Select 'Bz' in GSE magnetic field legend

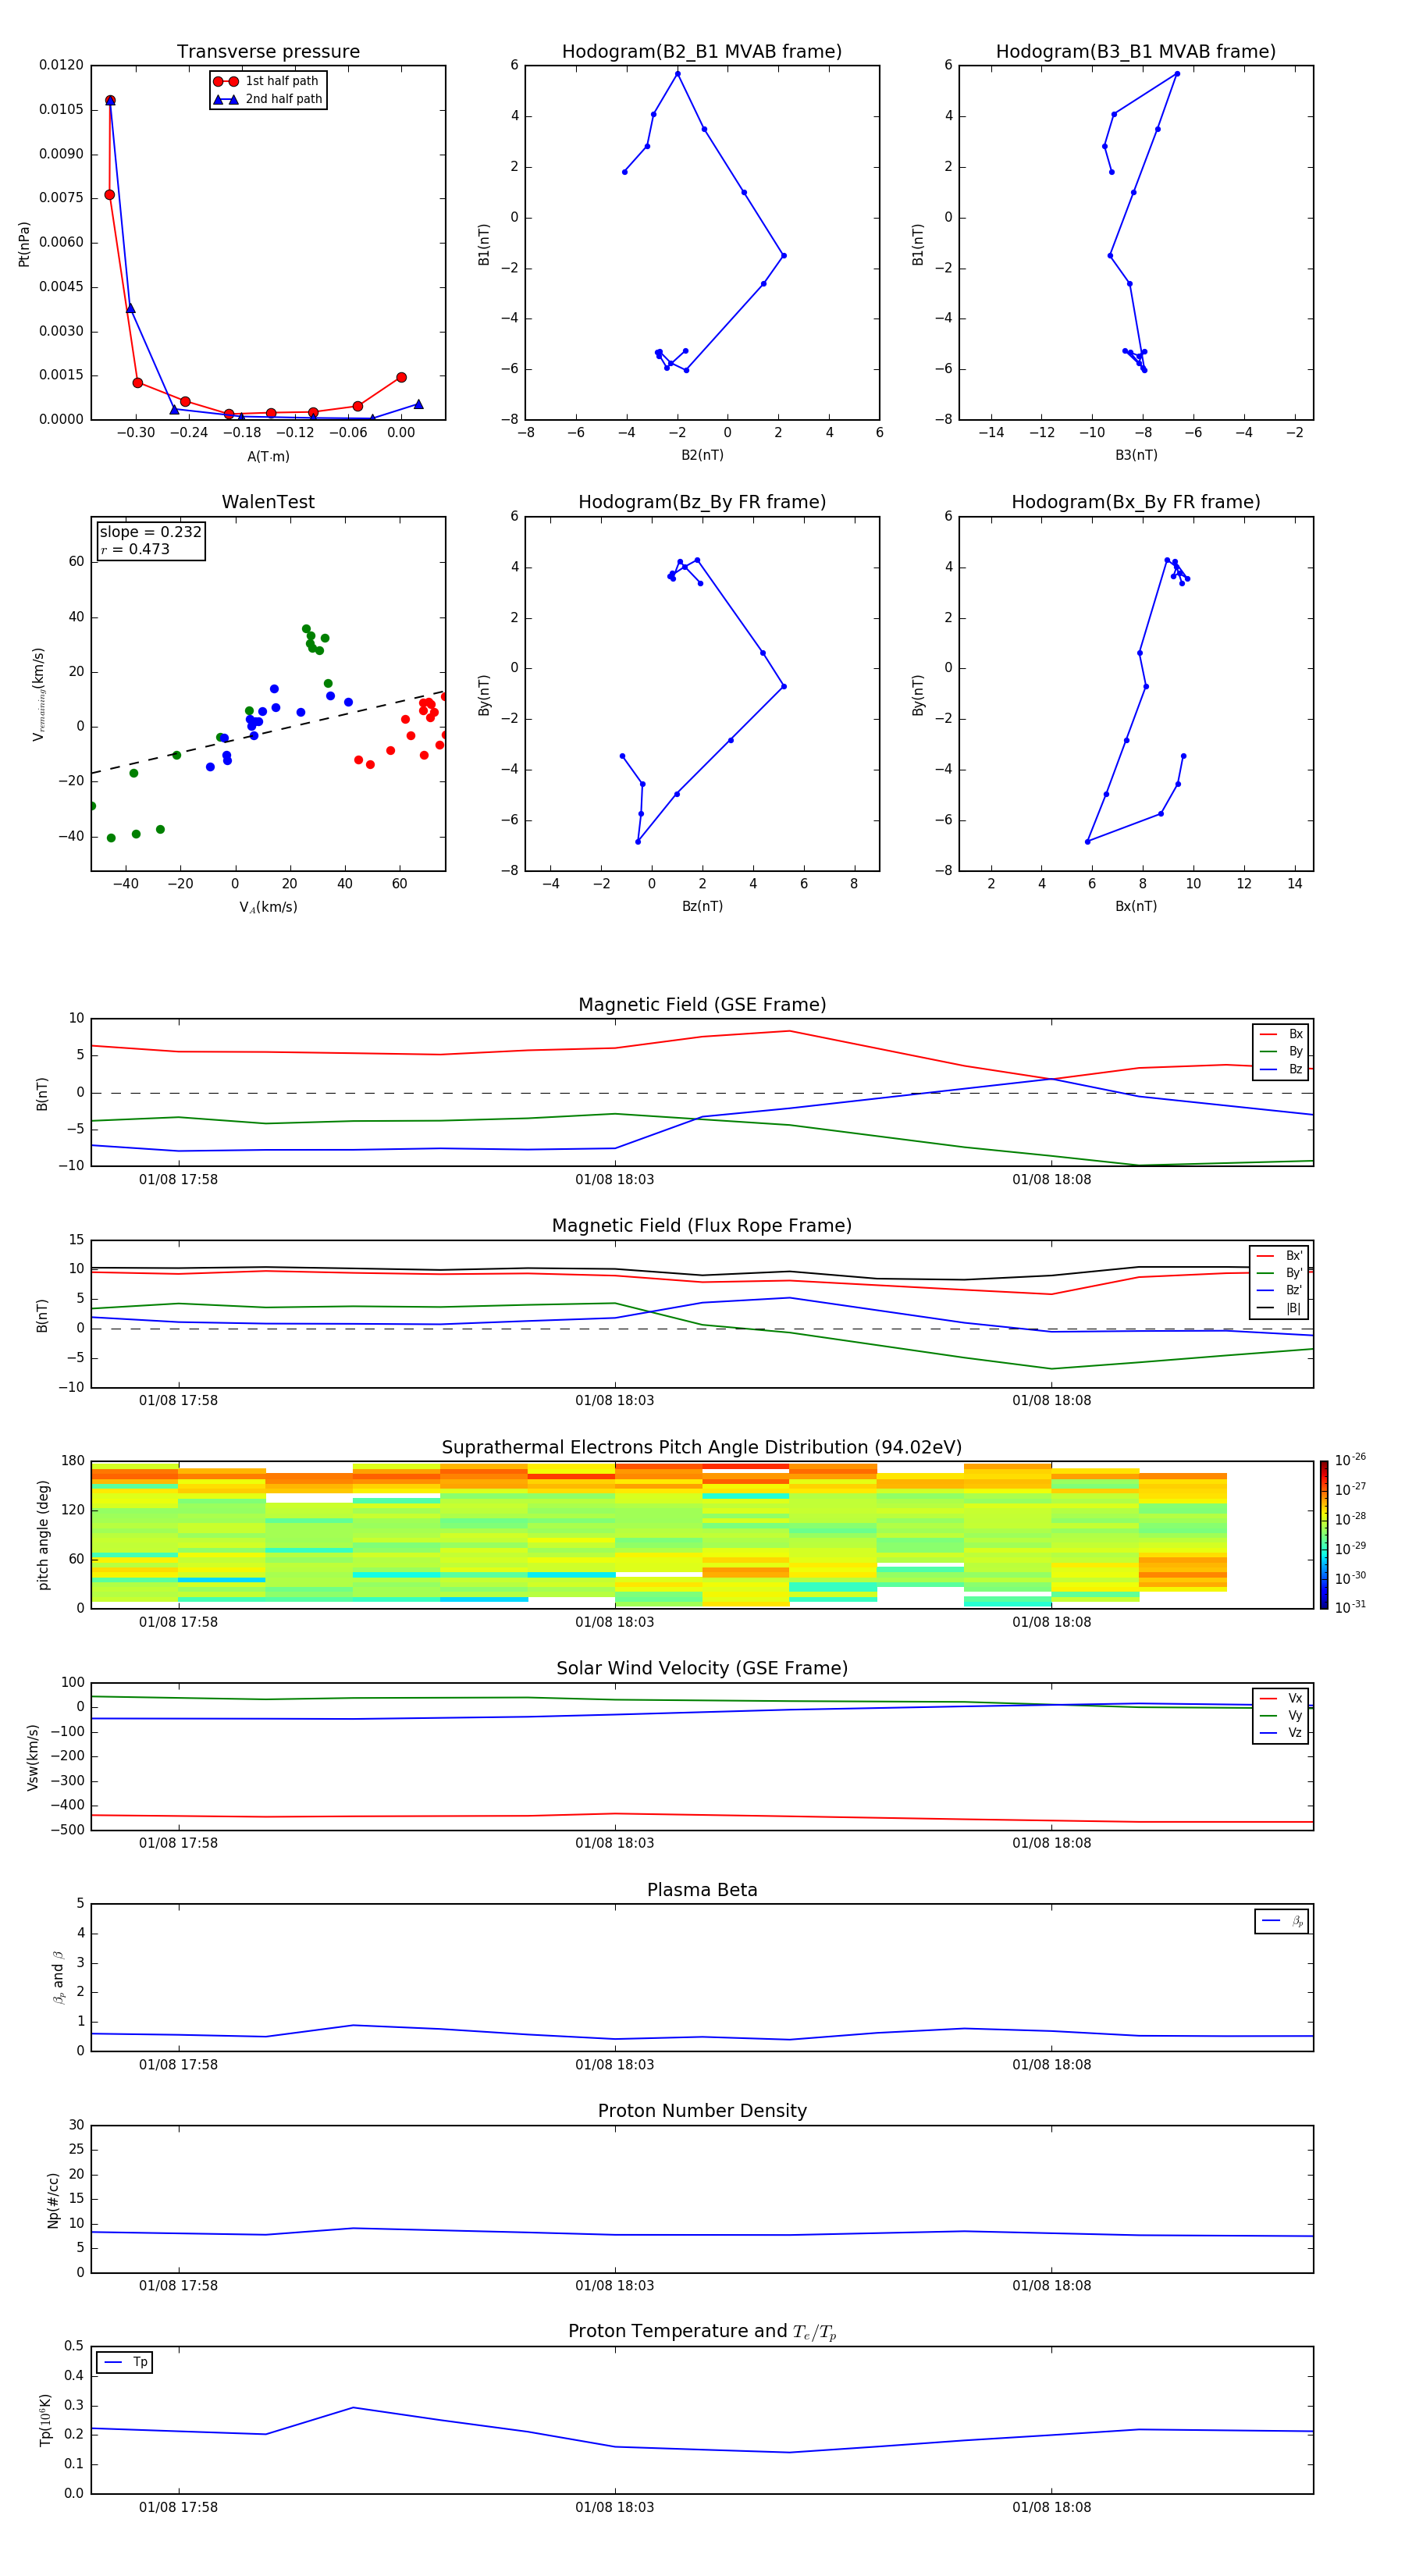click(x=1281, y=1069)
